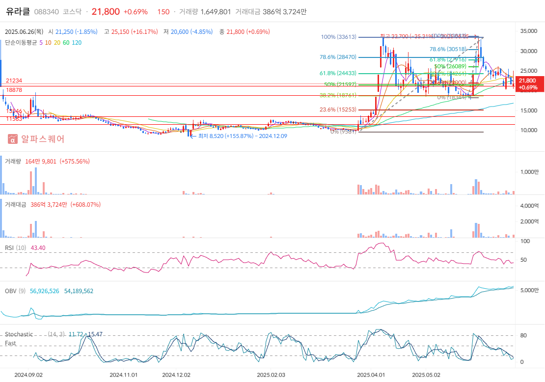Click the 1,000만 volume axis label

coord(529,172)
